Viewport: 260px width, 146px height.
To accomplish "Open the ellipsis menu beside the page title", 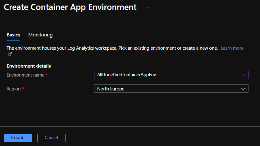I will click(x=148, y=7).
